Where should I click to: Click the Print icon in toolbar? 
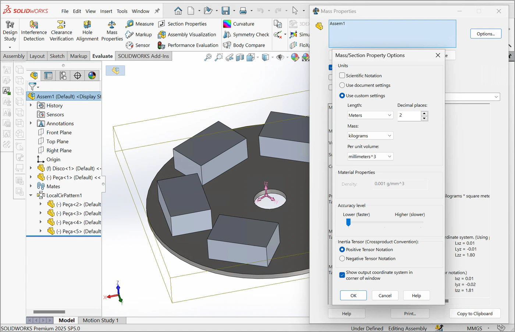click(x=243, y=11)
